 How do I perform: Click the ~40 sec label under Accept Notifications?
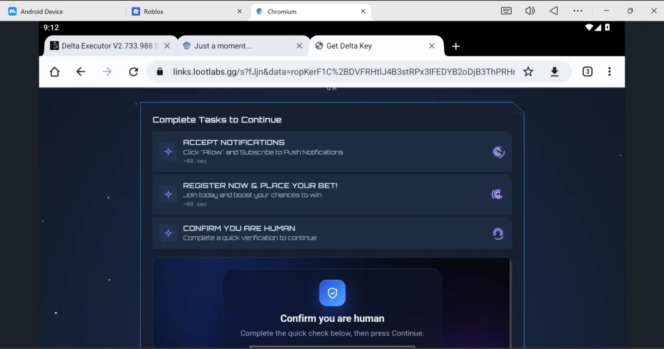point(195,161)
